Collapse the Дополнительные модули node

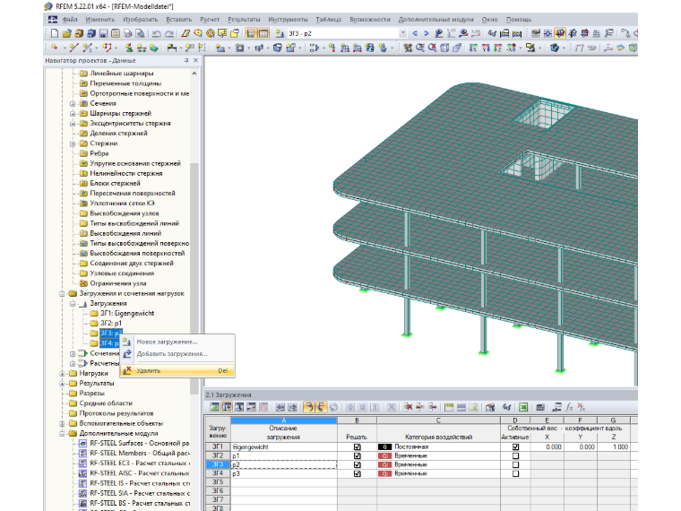62,434
